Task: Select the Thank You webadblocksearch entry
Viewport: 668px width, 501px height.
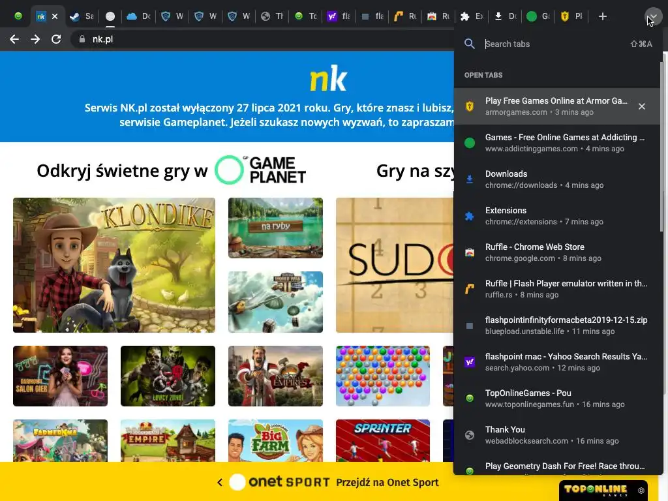Action: (556, 435)
